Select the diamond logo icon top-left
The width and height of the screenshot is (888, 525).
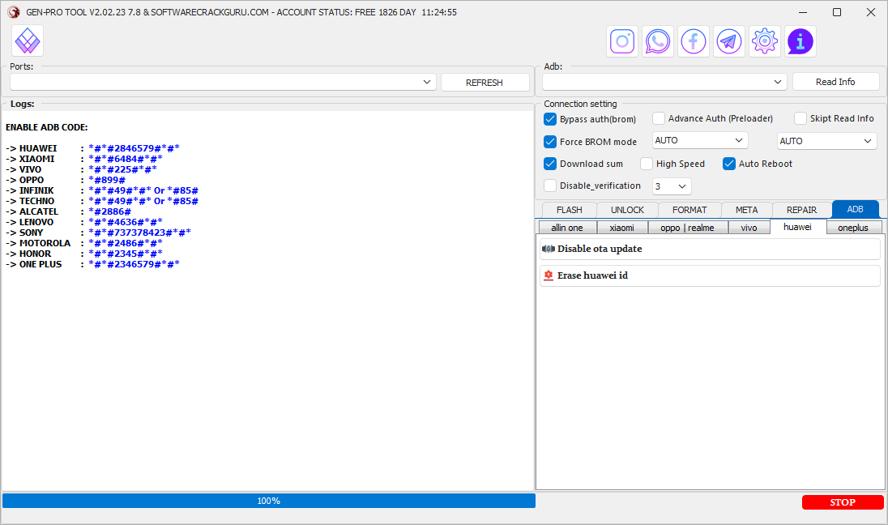point(27,40)
